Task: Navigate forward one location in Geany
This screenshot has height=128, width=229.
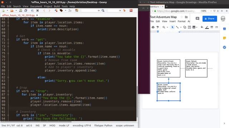Action: coord(49,10)
